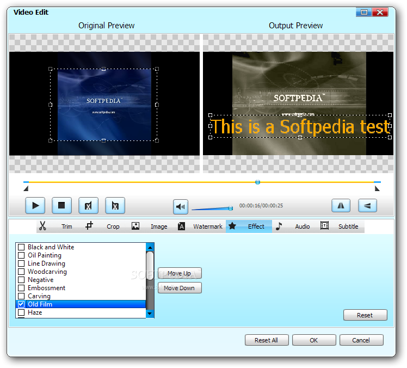Open the Crop tab
The height and width of the screenshot is (368, 407).
click(113, 226)
